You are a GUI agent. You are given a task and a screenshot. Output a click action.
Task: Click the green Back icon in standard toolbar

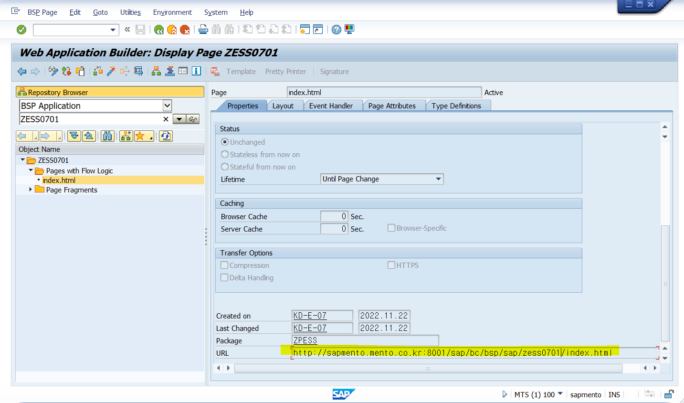[x=159, y=30]
